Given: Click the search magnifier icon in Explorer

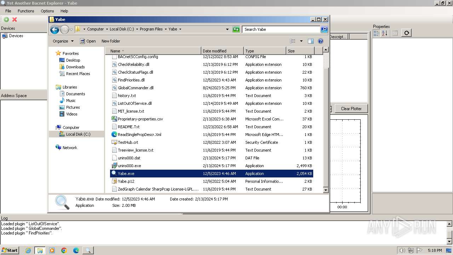Looking at the screenshot, I should 324,29.
